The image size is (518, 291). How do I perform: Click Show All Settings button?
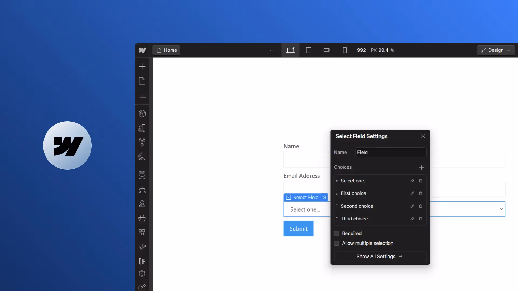(x=380, y=257)
